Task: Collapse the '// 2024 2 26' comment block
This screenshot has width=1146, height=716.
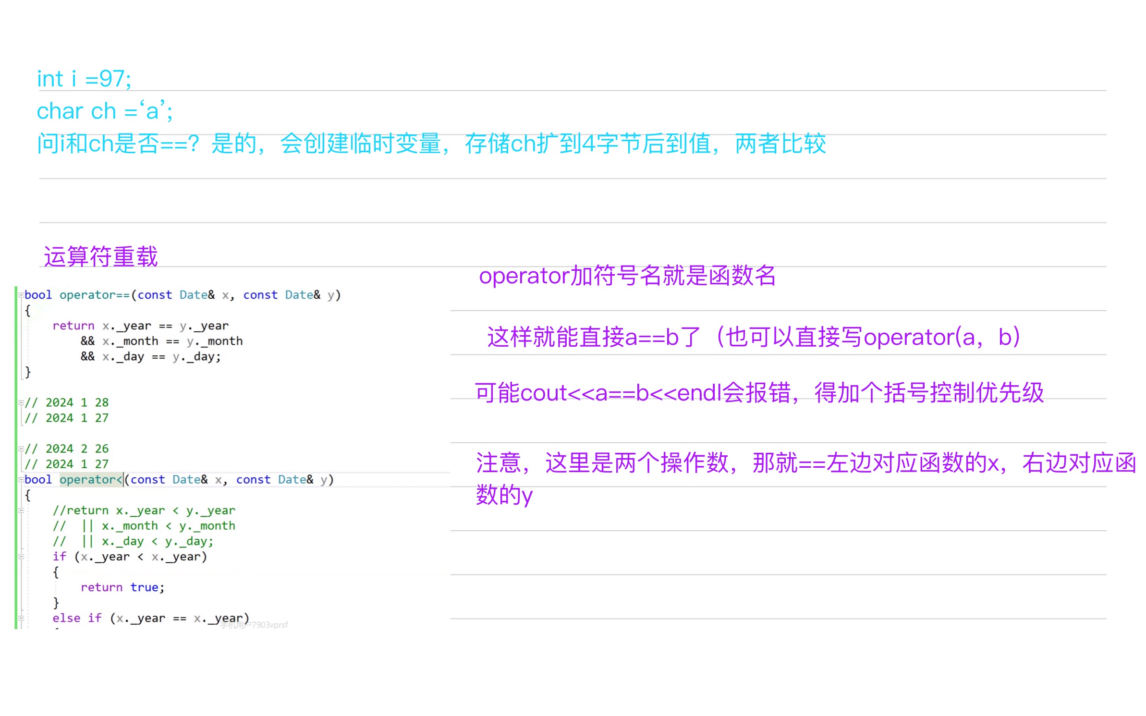Action: 21,449
